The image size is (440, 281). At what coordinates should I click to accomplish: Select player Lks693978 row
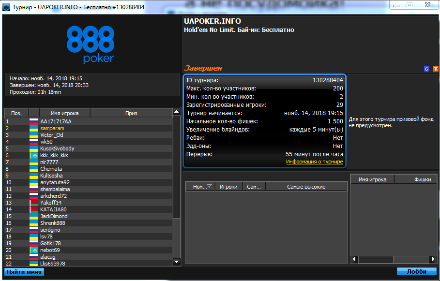pos(89,263)
